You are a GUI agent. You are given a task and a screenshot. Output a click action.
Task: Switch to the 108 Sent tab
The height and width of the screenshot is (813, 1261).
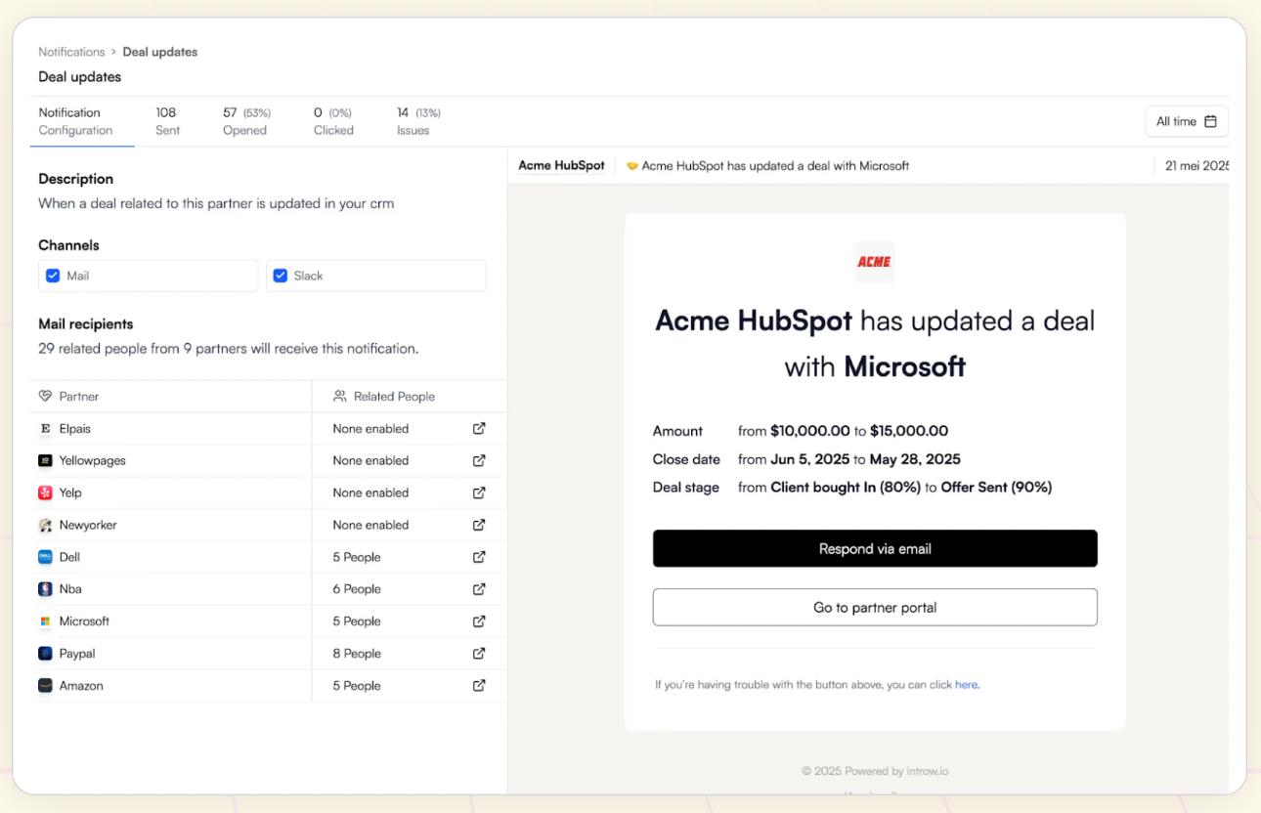(167, 121)
